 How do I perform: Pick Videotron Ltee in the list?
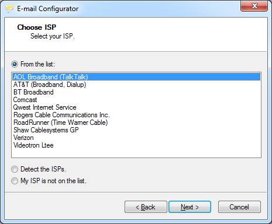136,145
